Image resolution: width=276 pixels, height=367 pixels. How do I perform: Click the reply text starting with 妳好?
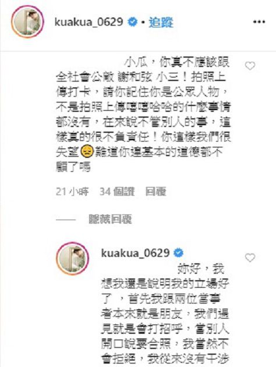(x=165, y=314)
